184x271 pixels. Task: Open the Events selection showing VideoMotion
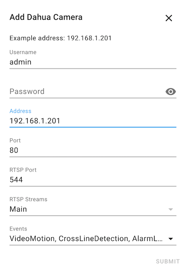(x=93, y=236)
